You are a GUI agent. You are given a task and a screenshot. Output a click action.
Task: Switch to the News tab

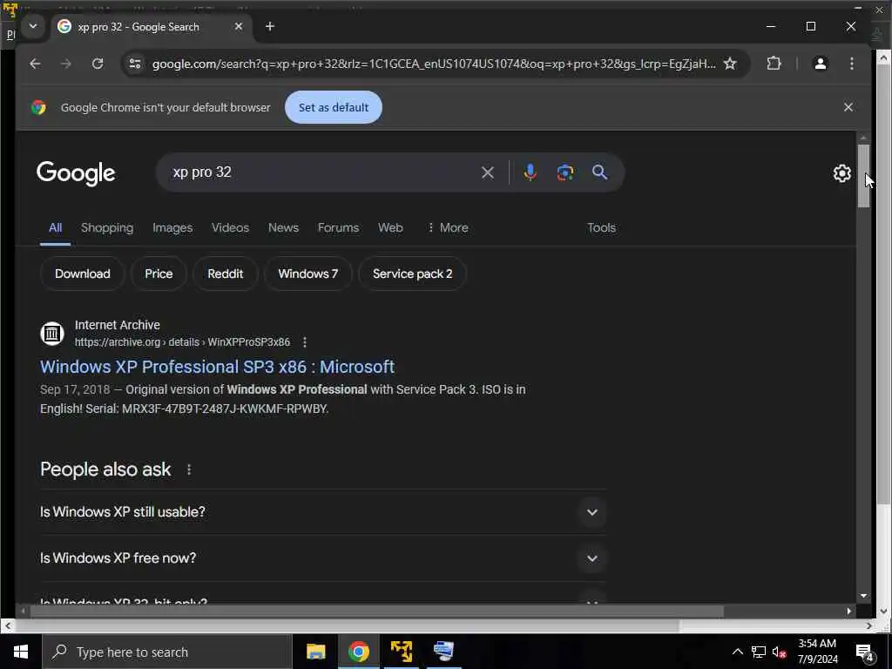(x=283, y=227)
